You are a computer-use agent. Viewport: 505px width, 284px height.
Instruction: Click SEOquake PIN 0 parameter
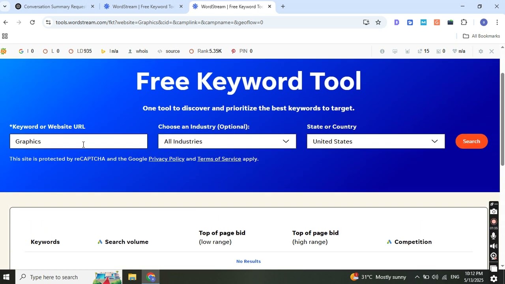(242, 51)
